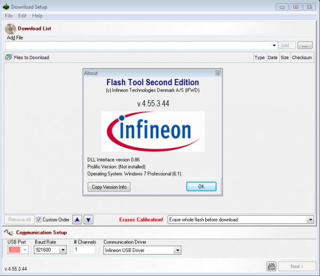Click the Files to Download select-all icon

coord(9,58)
